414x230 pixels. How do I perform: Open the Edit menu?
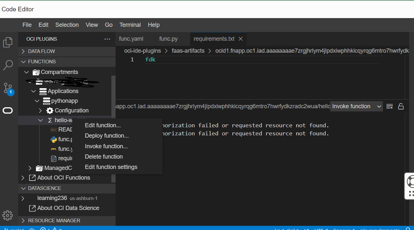[x=43, y=25]
